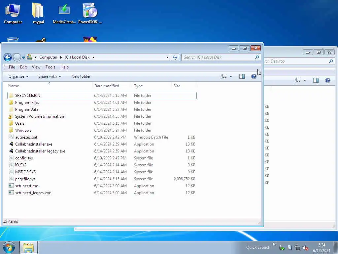Open the Computer desktop icon
Screen dimensions: 338x254
click(13, 13)
